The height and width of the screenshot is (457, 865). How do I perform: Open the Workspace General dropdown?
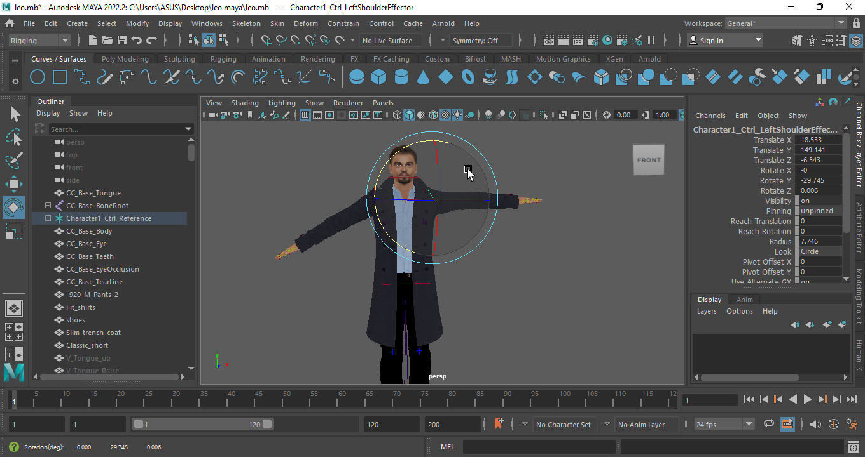(x=785, y=23)
